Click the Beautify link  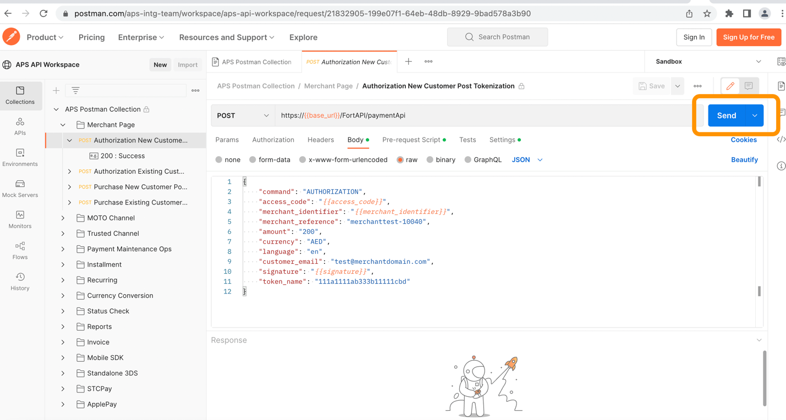[744, 160]
